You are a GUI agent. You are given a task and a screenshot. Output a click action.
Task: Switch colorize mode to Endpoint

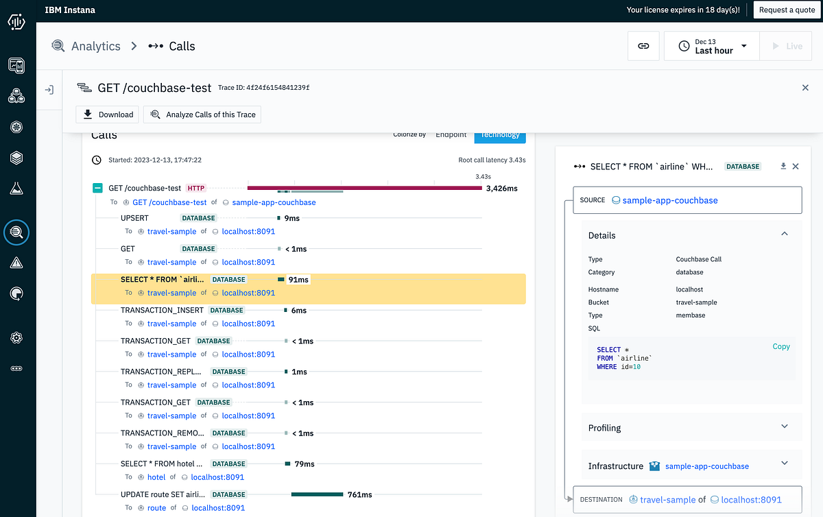pos(451,134)
